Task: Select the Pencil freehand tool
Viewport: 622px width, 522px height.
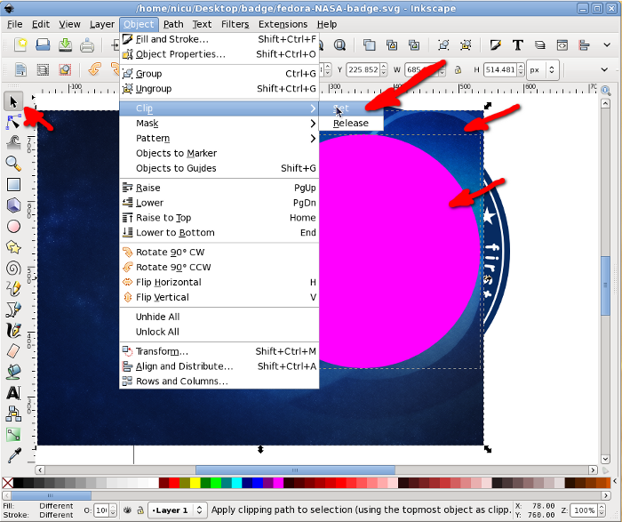Action: (13, 289)
